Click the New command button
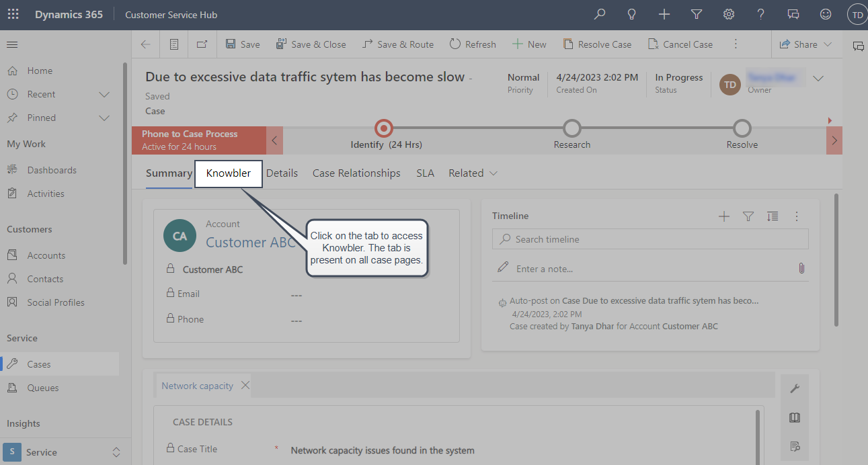868x465 pixels. (x=529, y=44)
